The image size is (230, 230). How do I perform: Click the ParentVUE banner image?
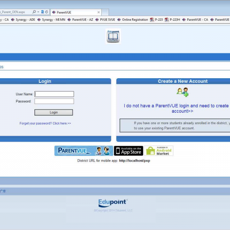(x=84, y=151)
